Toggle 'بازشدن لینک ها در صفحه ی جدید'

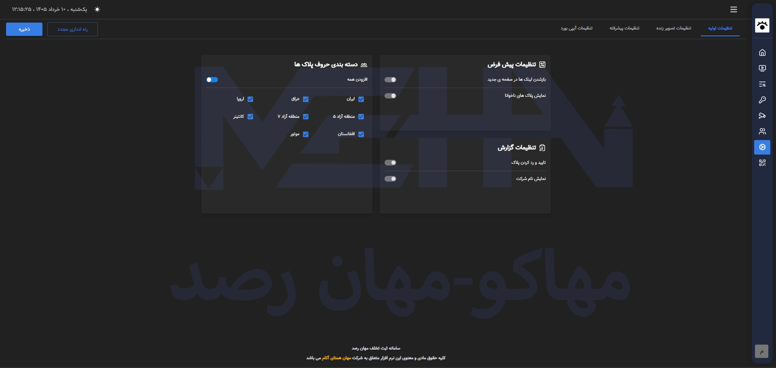coord(390,79)
